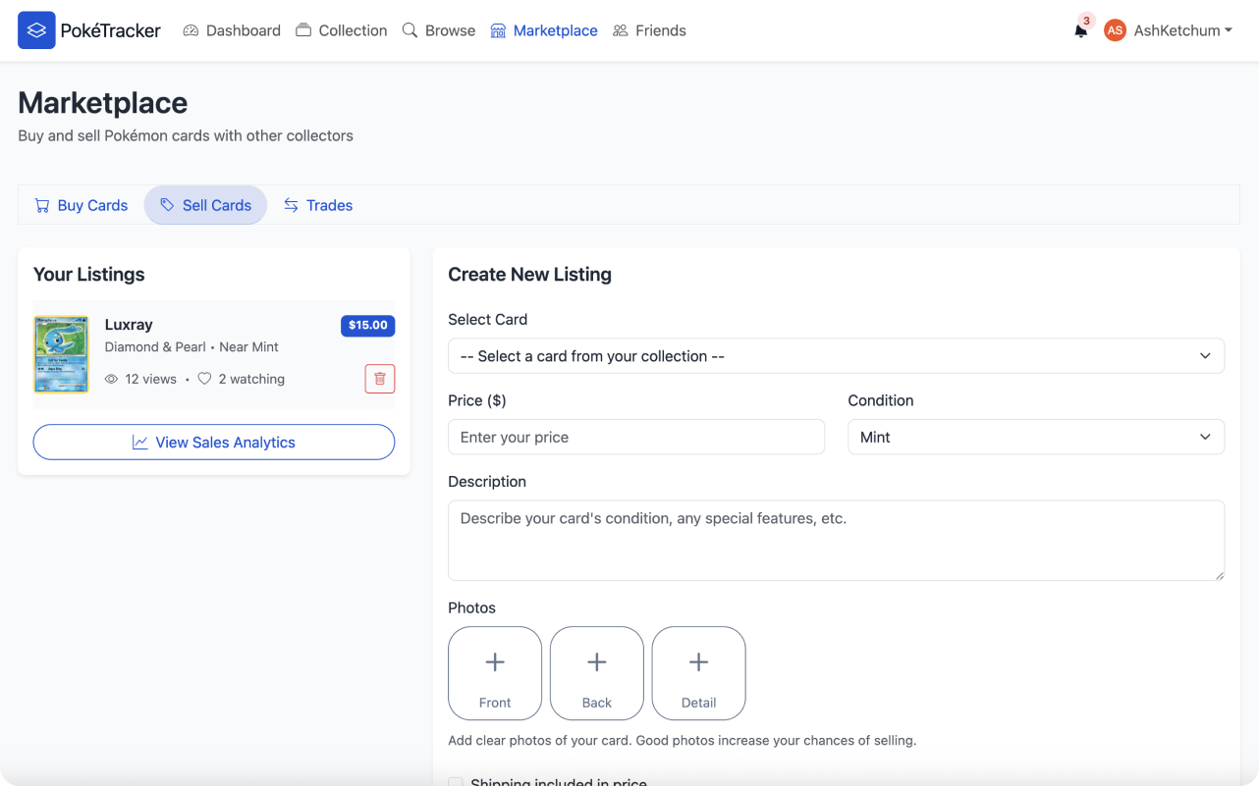
Task: Click the Luxray card thumbnail
Action: pos(62,354)
